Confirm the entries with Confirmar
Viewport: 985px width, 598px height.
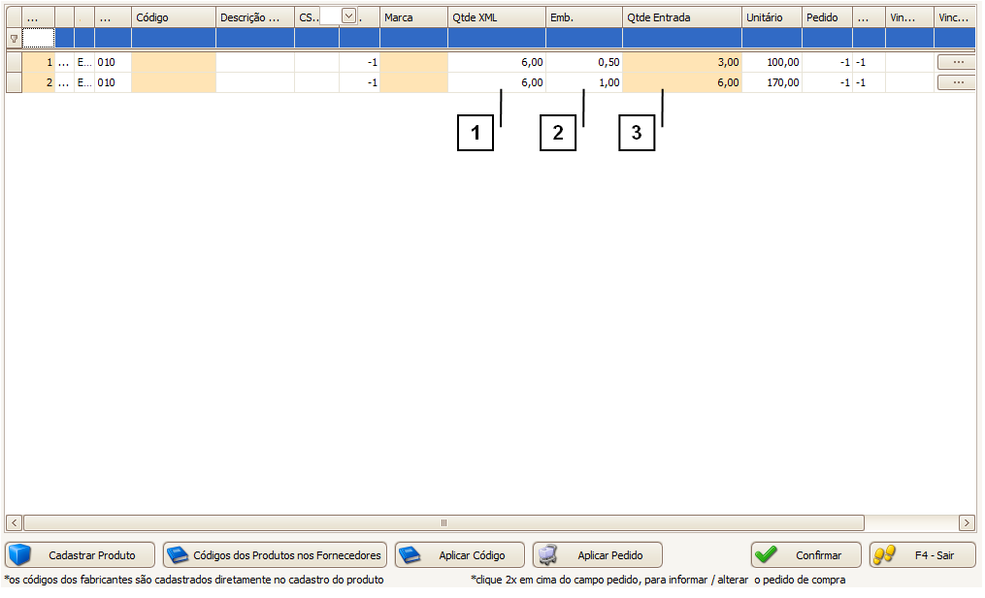pos(805,555)
